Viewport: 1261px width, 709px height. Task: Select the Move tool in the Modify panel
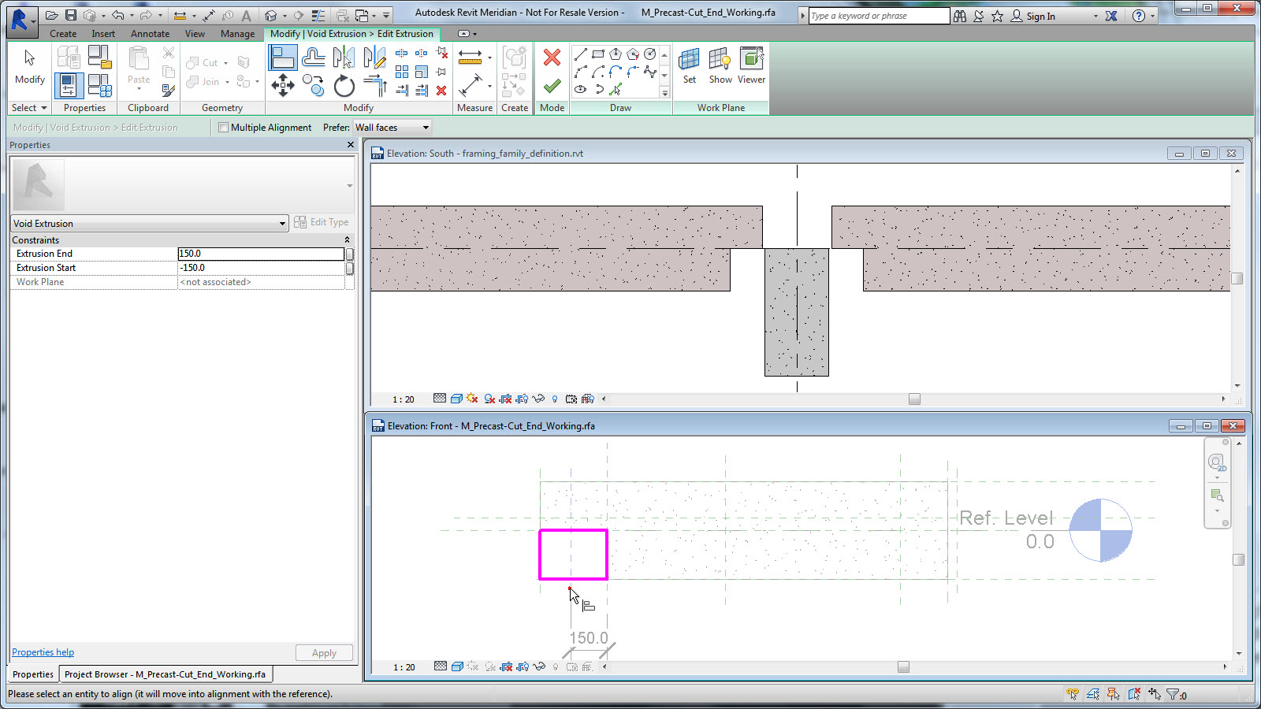coord(282,85)
